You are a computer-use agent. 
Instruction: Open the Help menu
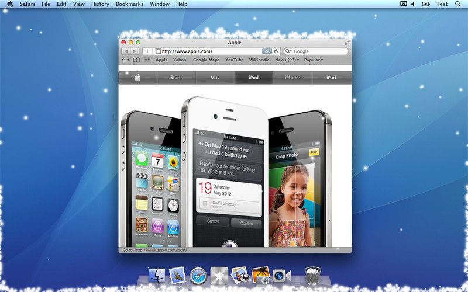(x=182, y=4)
